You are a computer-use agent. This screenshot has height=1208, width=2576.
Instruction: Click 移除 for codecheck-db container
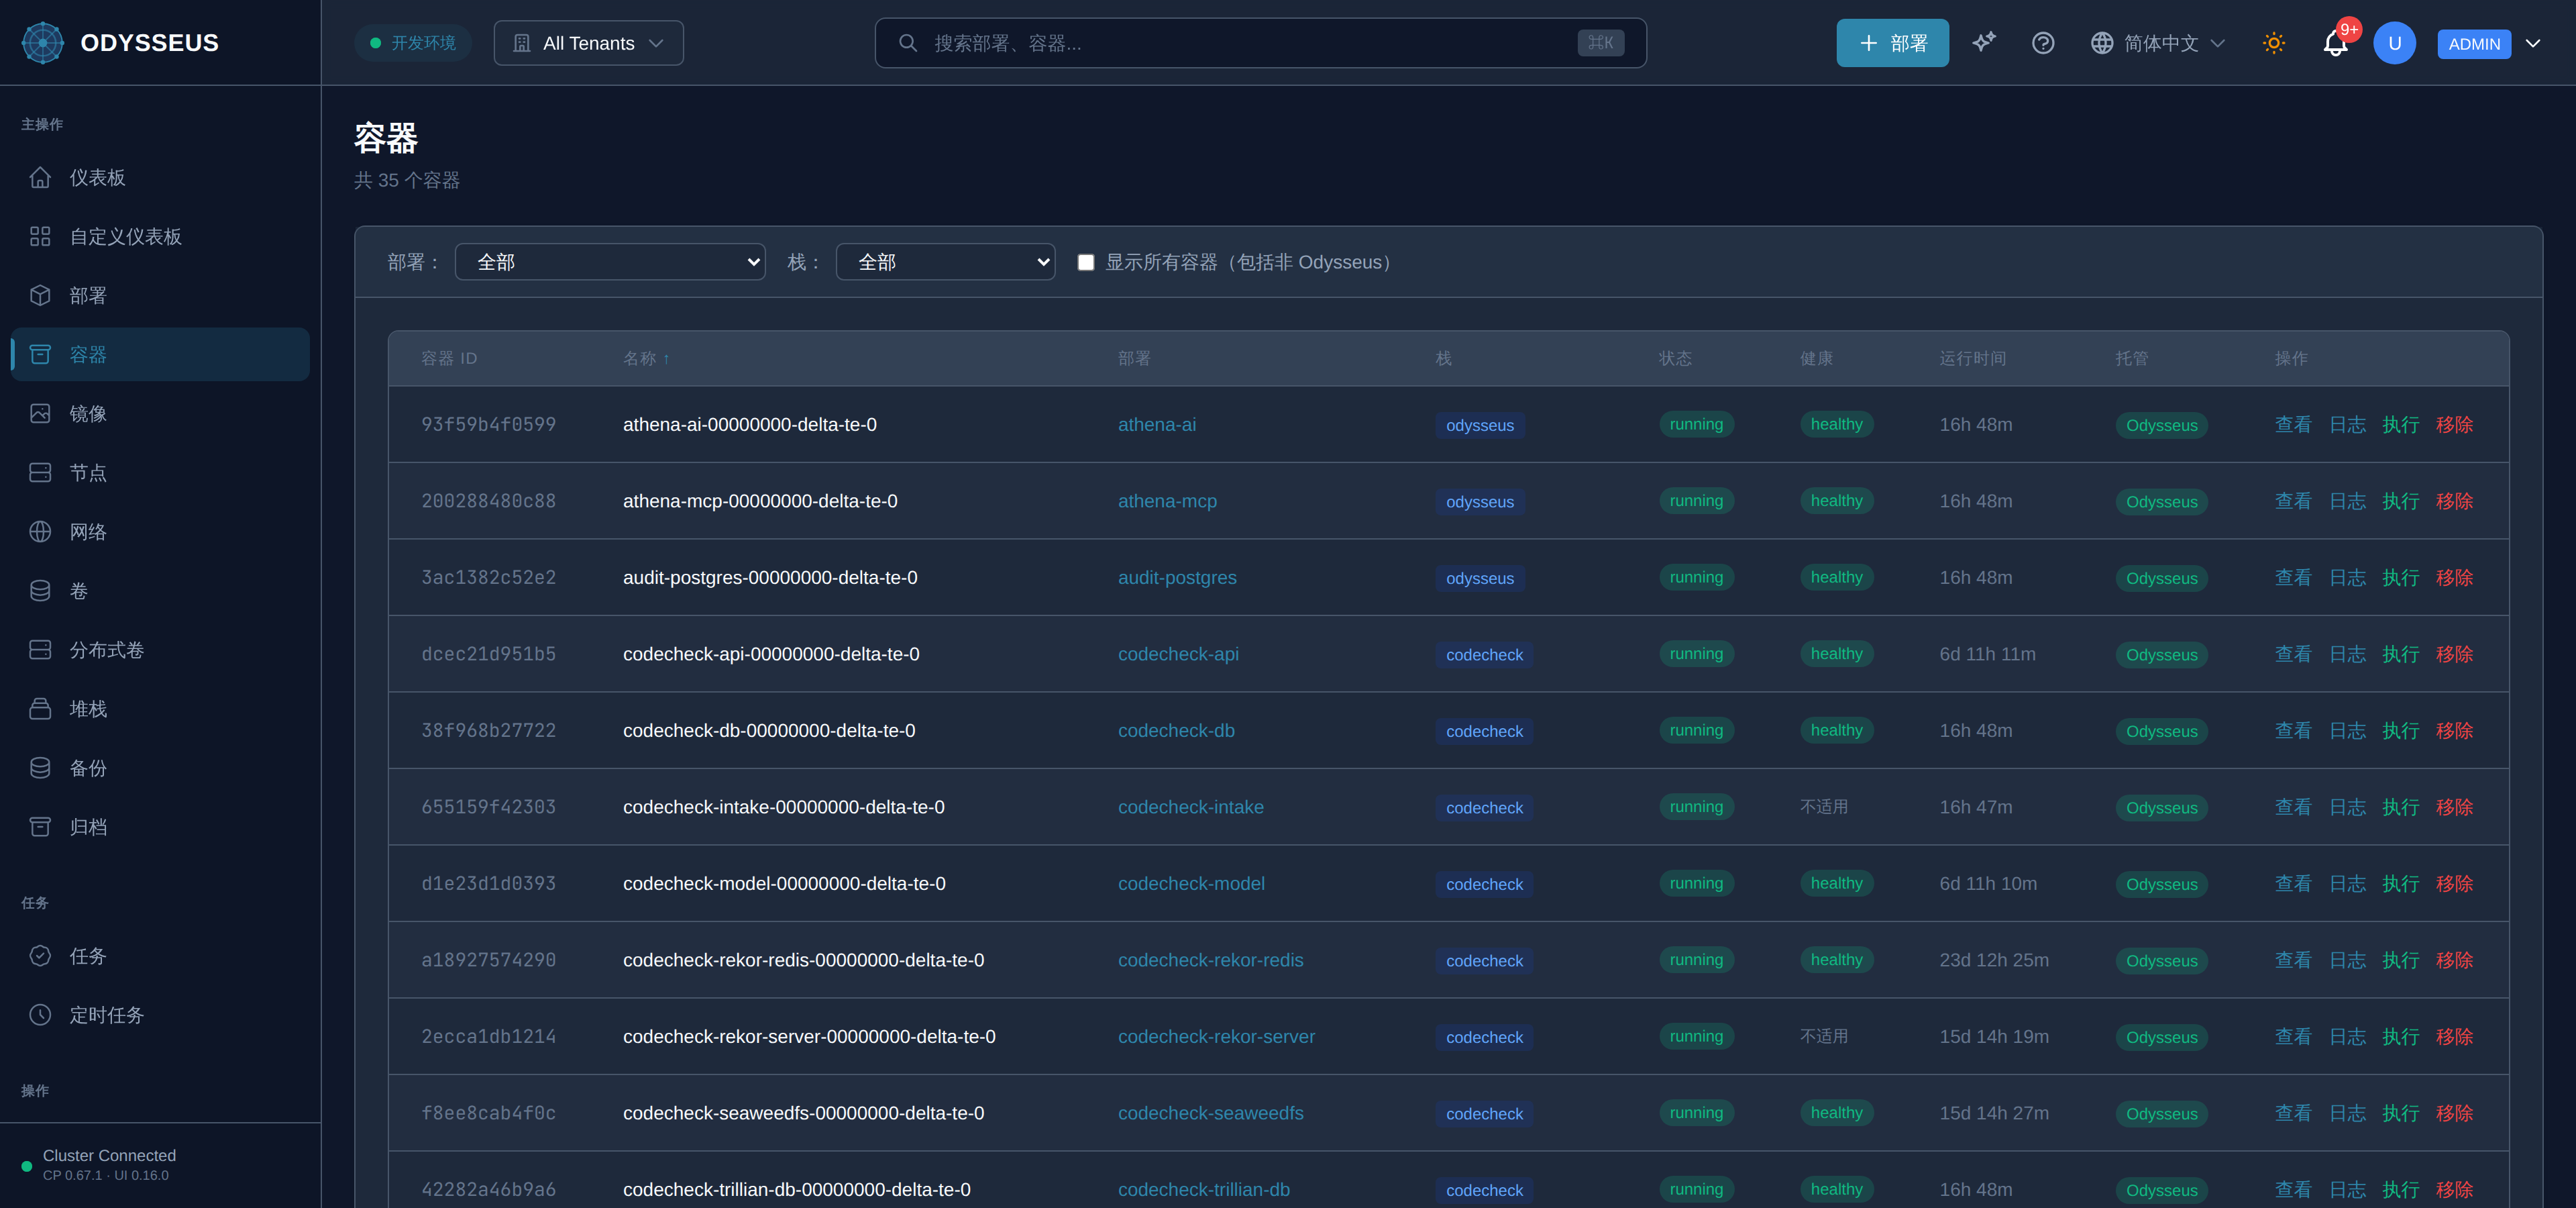pos(2454,730)
